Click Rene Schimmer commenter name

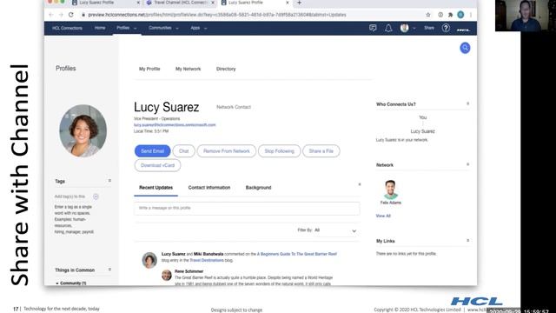(189, 271)
